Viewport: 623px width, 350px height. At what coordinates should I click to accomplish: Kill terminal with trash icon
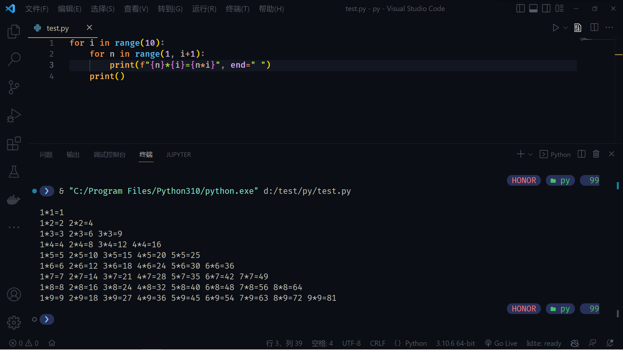pyautogui.click(x=596, y=154)
